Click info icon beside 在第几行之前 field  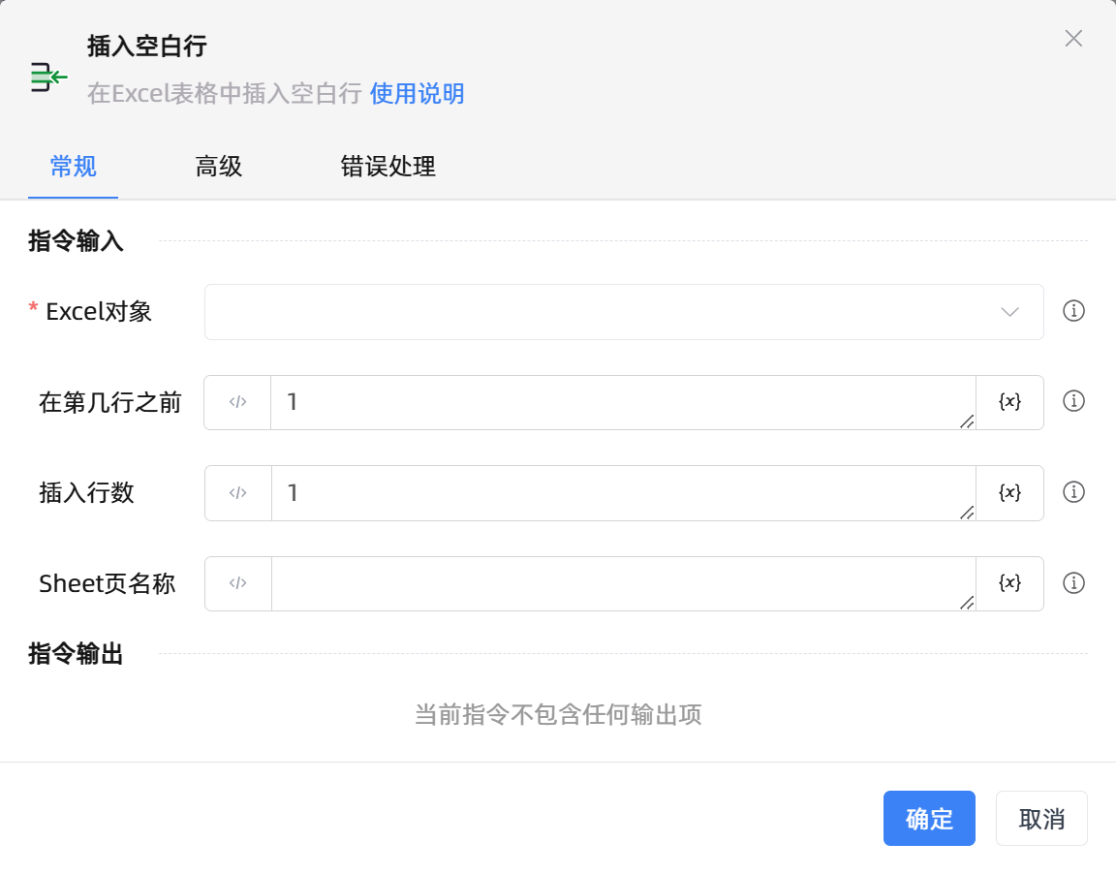(x=1073, y=401)
